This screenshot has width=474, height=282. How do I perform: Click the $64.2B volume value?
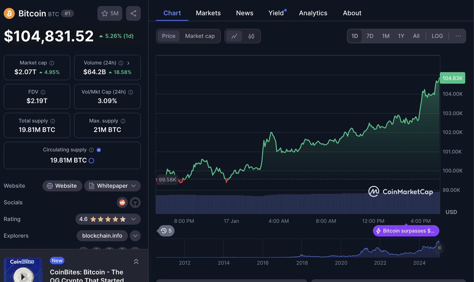click(94, 72)
